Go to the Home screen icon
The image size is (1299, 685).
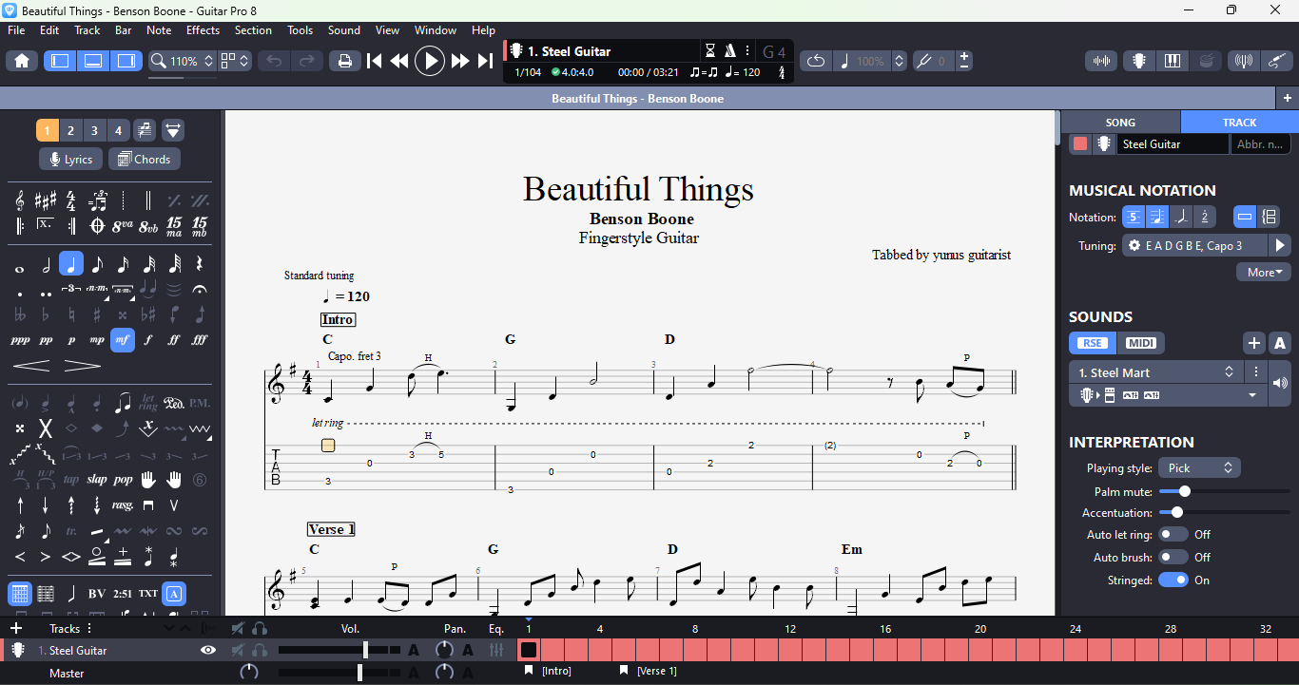tap(22, 61)
